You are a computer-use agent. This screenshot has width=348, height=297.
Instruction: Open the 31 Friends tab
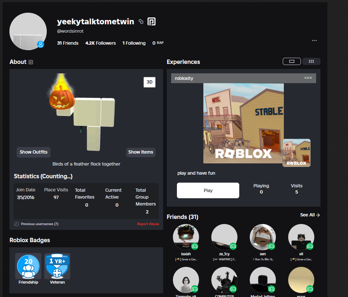pyautogui.click(x=68, y=43)
